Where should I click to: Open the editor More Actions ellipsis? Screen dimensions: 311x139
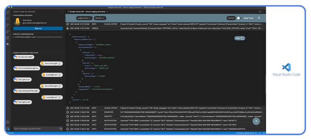[264, 12]
